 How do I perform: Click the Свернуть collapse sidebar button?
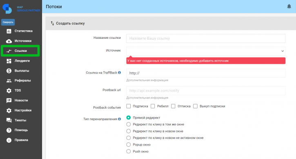[x=8, y=22]
